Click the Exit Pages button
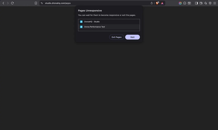This screenshot has height=130, width=218. tap(117, 37)
